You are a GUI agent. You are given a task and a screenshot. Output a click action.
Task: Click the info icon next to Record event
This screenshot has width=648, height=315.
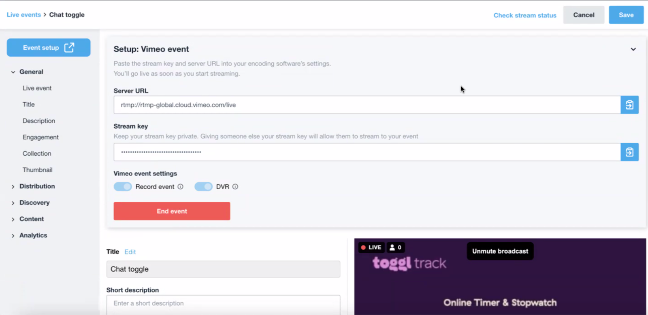tap(181, 187)
